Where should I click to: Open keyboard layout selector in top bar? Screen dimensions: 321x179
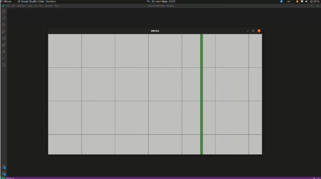pyautogui.click(x=289, y=2)
